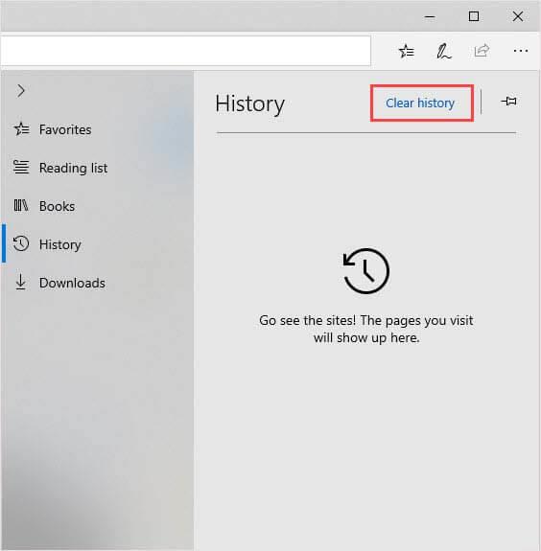This screenshot has width=541, height=551.
Task: Open the Favorites hub star icon in toolbar
Action: [407, 52]
